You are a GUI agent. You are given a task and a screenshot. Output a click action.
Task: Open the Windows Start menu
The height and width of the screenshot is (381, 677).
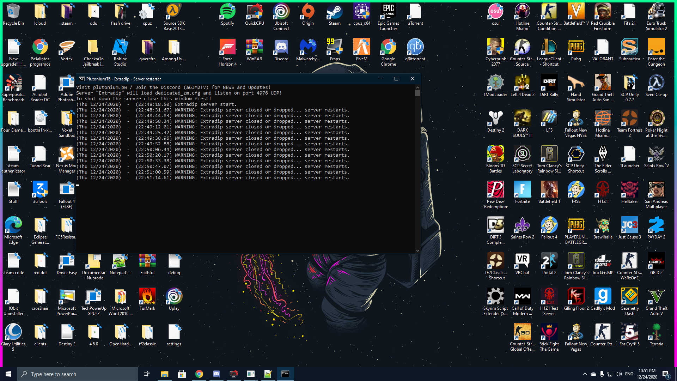[8, 374]
